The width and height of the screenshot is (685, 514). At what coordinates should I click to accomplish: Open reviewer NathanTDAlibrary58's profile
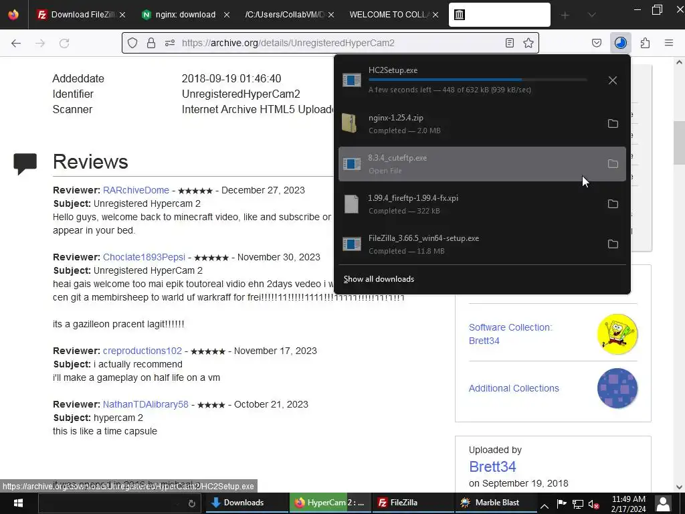(x=145, y=404)
